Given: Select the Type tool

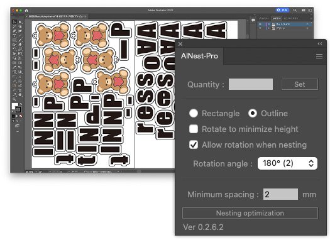Looking at the screenshot, I should [x=14, y=36].
